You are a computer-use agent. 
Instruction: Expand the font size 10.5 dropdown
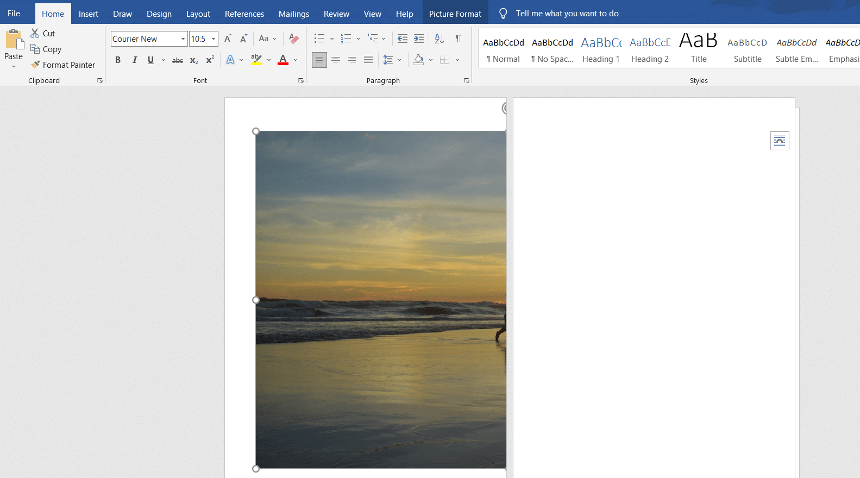214,39
